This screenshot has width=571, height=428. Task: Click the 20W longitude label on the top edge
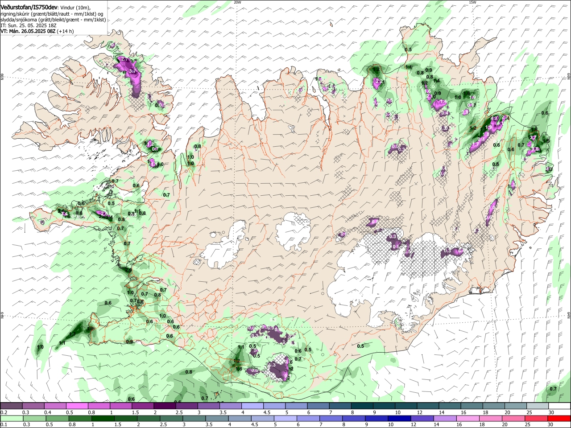tap(237, 2)
